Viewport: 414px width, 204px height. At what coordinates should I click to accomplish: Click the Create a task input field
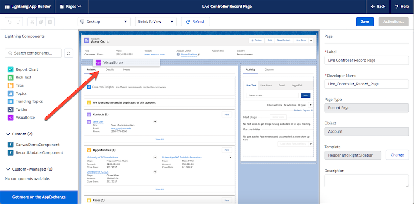point(272,95)
